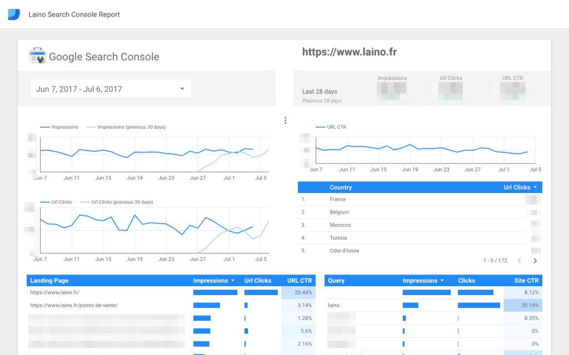Toggle Url Clicks (previous 30 days) legend
The width and height of the screenshot is (569, 355).
click(117, 202)
